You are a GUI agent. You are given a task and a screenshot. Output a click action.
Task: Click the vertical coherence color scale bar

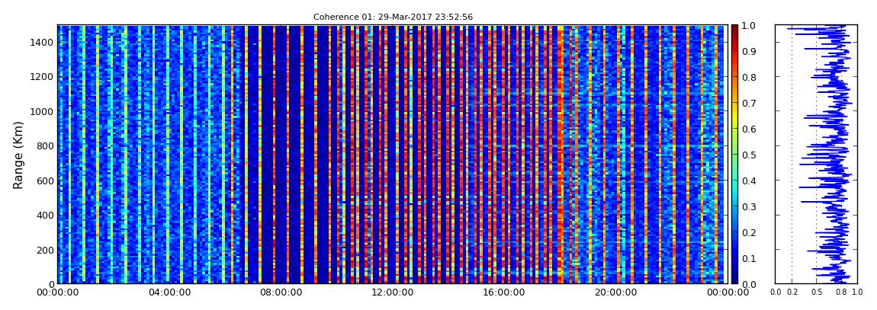coord(734,154)
